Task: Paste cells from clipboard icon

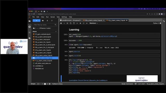Action: (74, 23)
